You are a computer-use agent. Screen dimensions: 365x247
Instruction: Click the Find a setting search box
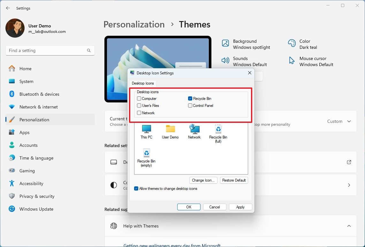(x=46, y=50)
